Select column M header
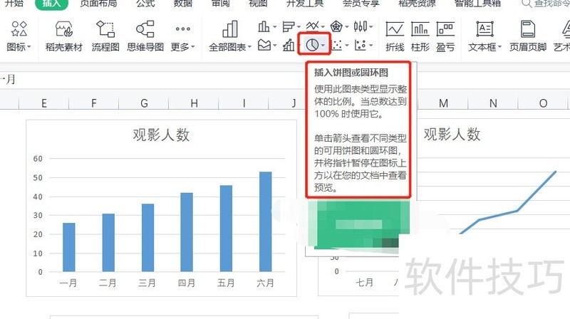This screenshot has height=319, width=570. tap(443, 103)
